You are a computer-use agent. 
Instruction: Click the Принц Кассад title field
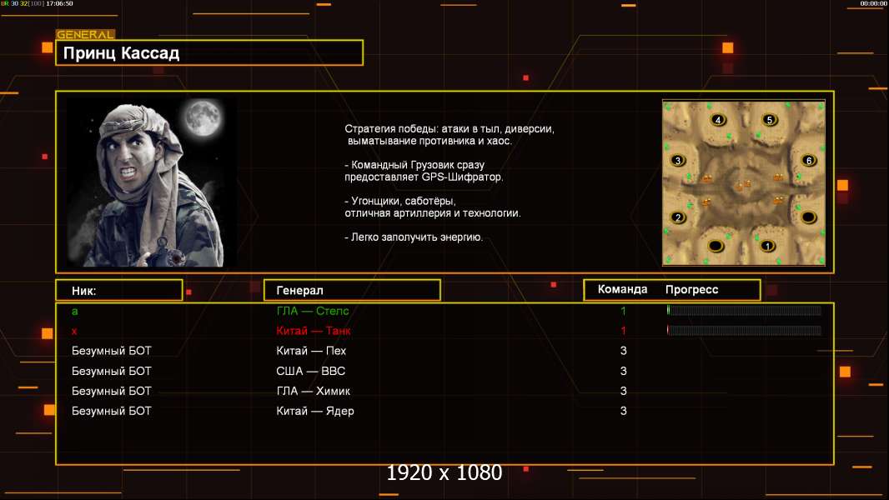pyautogui.click(x=209, y=52)
